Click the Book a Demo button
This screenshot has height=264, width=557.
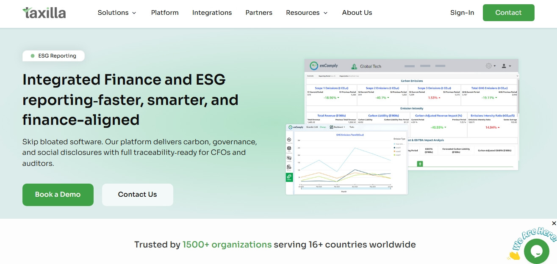58,195
